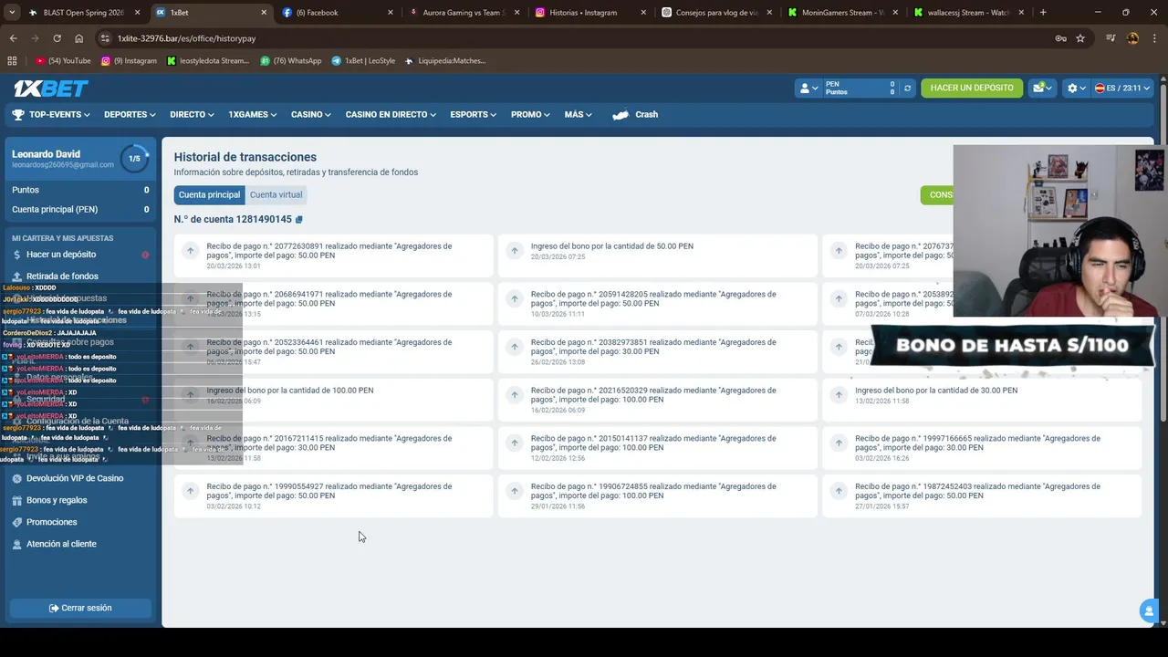Open Devolución VIP de Casino

click(75, 478)
